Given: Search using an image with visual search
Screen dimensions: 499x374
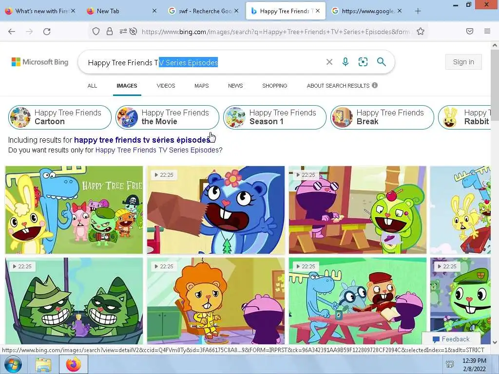Looking at the screenshot, I should pyautogui.click(x=363, y=62).
